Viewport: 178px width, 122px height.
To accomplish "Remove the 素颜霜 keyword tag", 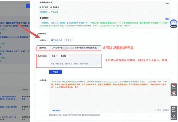I will pos(68,56).
